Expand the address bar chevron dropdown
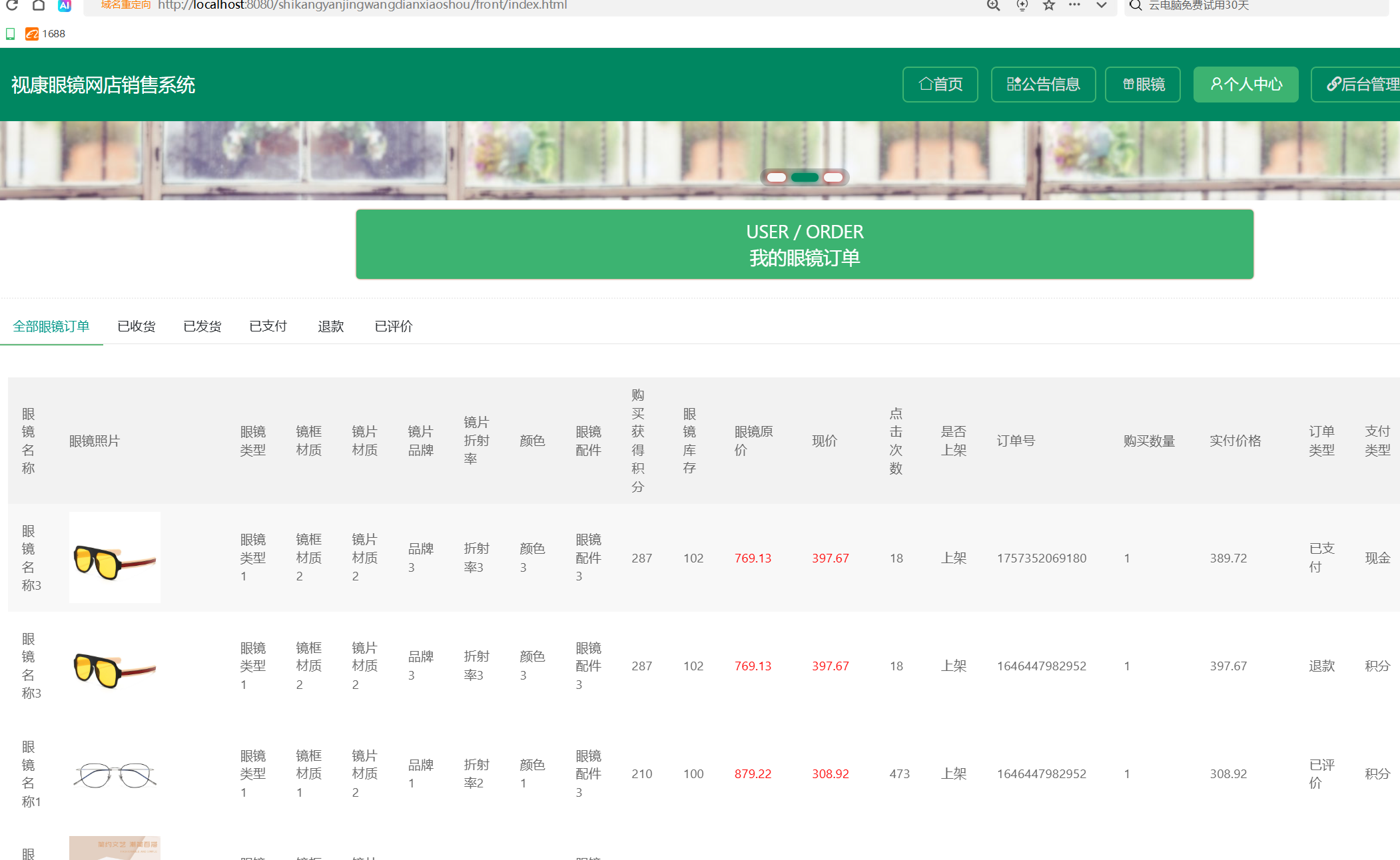 pos(1102,5)
